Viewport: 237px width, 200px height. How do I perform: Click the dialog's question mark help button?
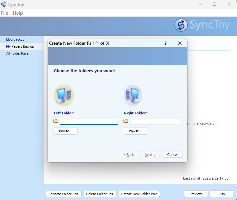click(166, 43)
